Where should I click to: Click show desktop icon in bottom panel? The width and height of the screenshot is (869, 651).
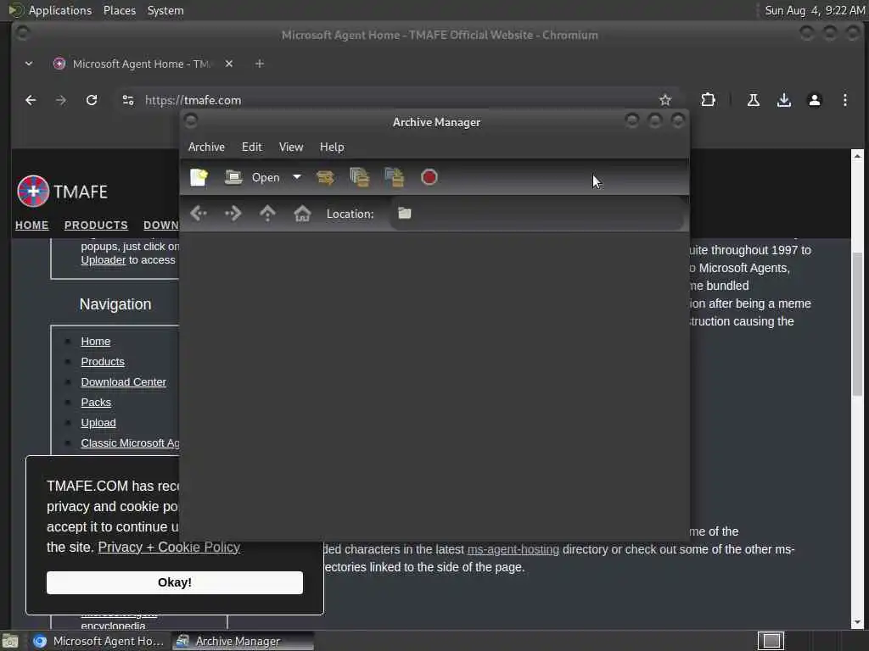[10, 642]
